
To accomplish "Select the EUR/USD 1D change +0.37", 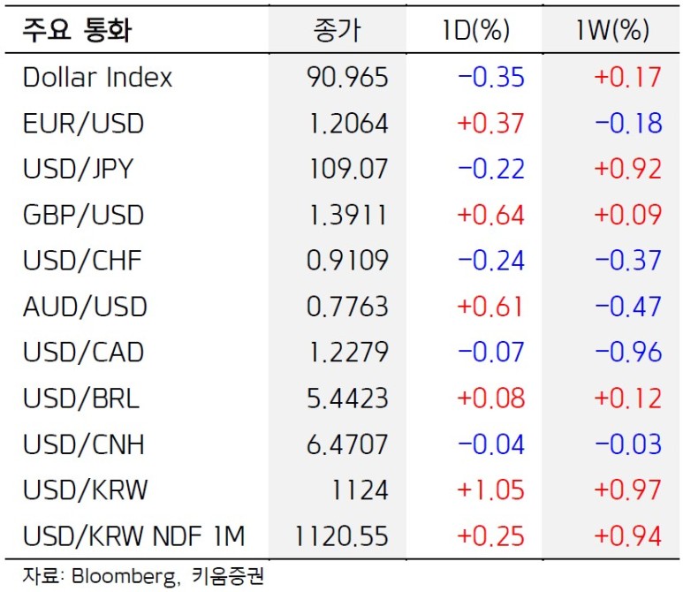I will point(490,123).
